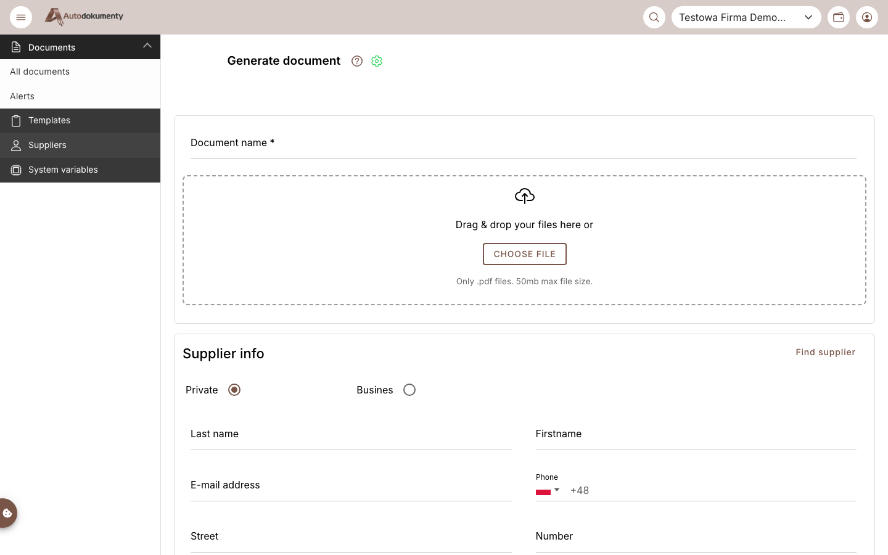The height and width of the screenshot is (555, 888).
Task: Focus the Document name field
Action: [524, 144]
